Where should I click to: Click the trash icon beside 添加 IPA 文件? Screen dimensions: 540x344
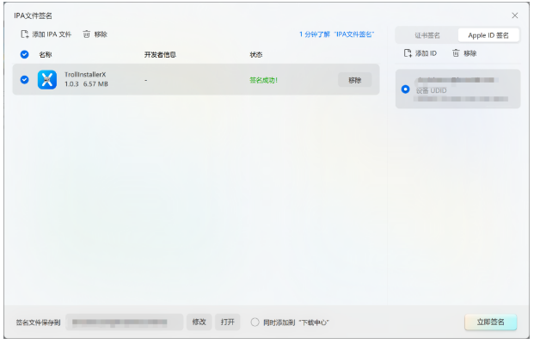pyautogui.click(x=87, y=34)
